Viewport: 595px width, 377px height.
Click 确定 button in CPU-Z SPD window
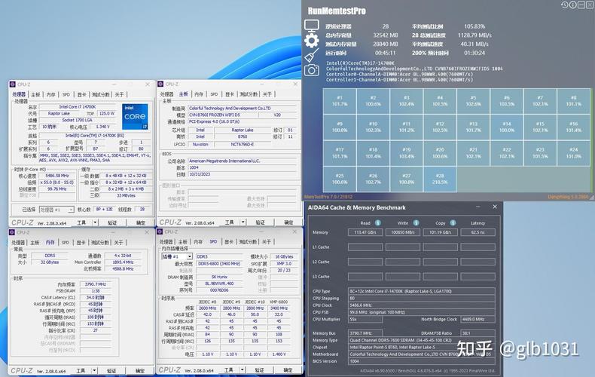click(x=288, y=370)
